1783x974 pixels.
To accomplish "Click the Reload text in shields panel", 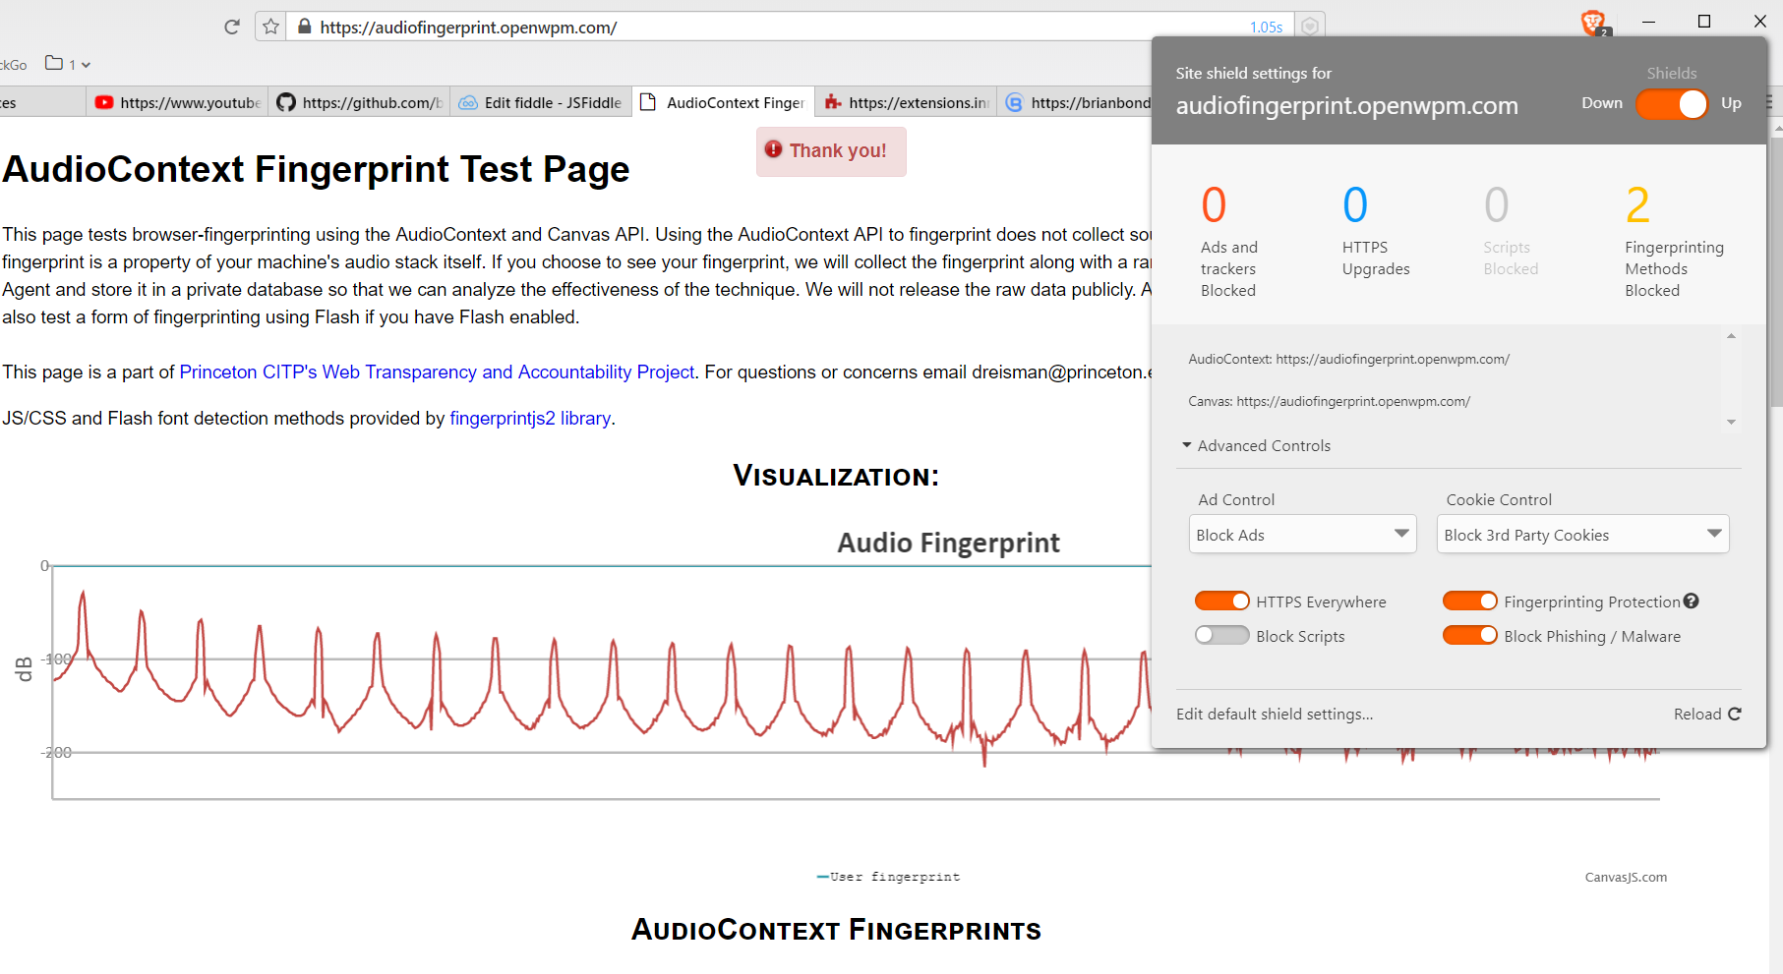I will (1697, 714).
